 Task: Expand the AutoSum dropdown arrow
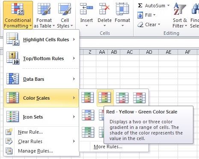coord(169,6)
